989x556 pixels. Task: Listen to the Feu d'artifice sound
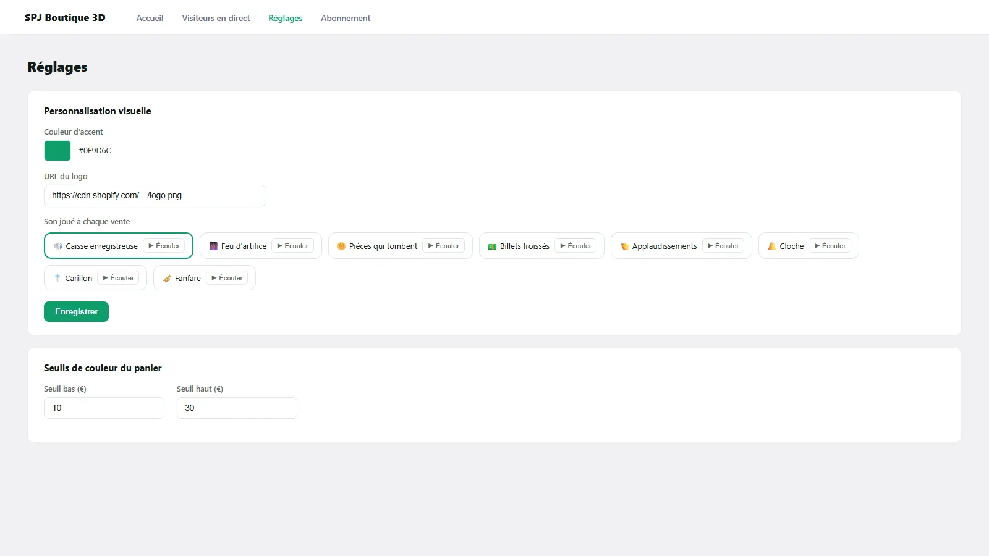(x=292, y=246)
